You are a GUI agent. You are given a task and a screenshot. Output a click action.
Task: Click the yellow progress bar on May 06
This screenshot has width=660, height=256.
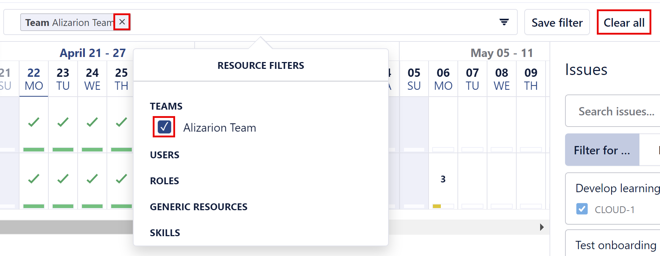(x=437, y=206)
